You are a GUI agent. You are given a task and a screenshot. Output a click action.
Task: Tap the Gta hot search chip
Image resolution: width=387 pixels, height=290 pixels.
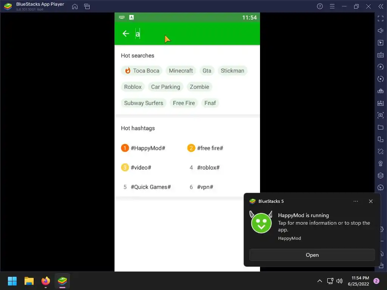point(207,71)
